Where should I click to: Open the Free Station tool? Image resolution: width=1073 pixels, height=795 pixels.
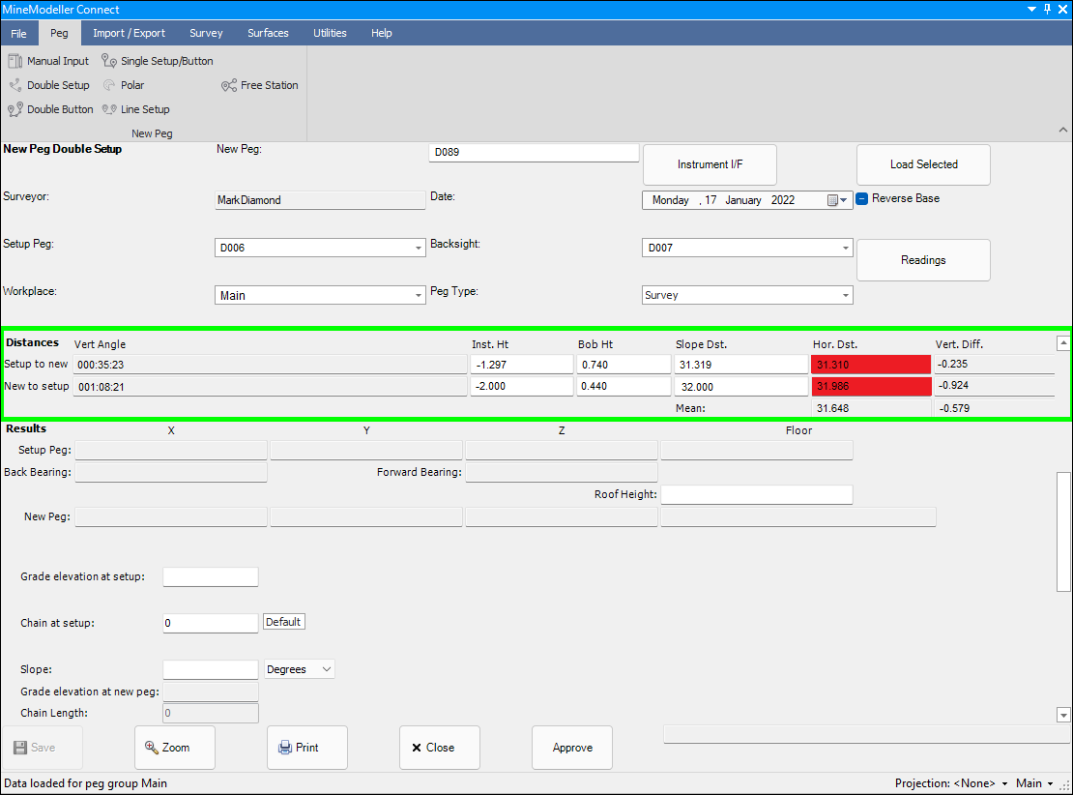click(260, 85)
